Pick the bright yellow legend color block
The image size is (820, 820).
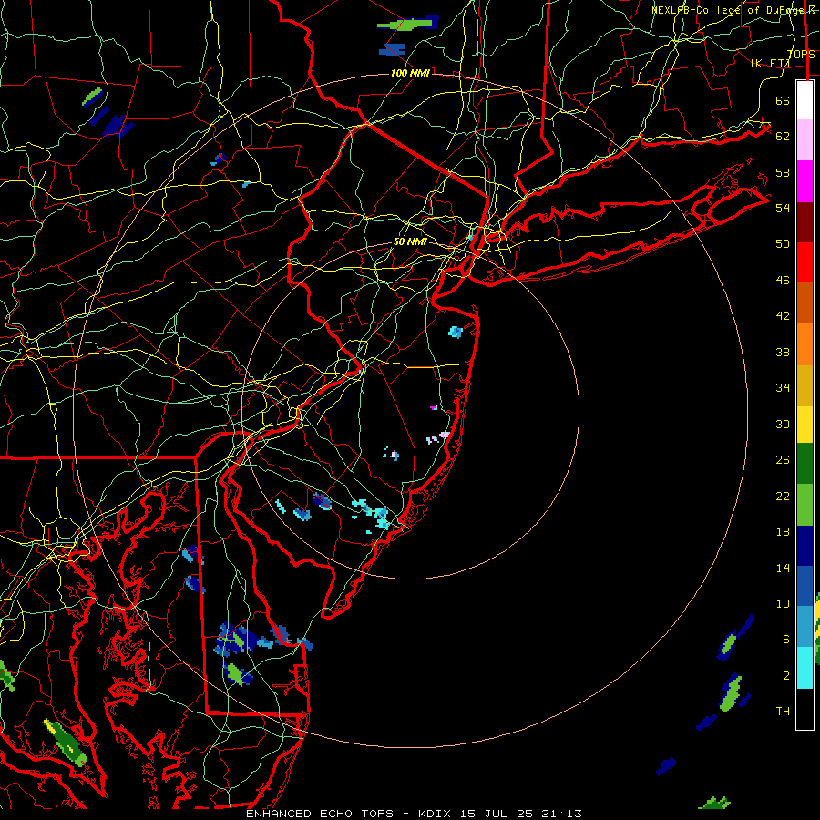point(805,424)
